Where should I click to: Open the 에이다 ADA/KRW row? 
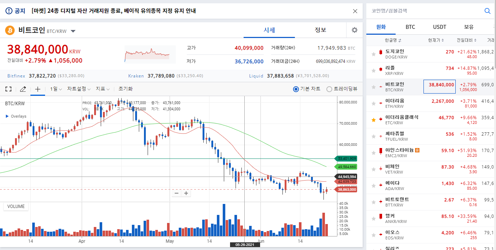431,186
